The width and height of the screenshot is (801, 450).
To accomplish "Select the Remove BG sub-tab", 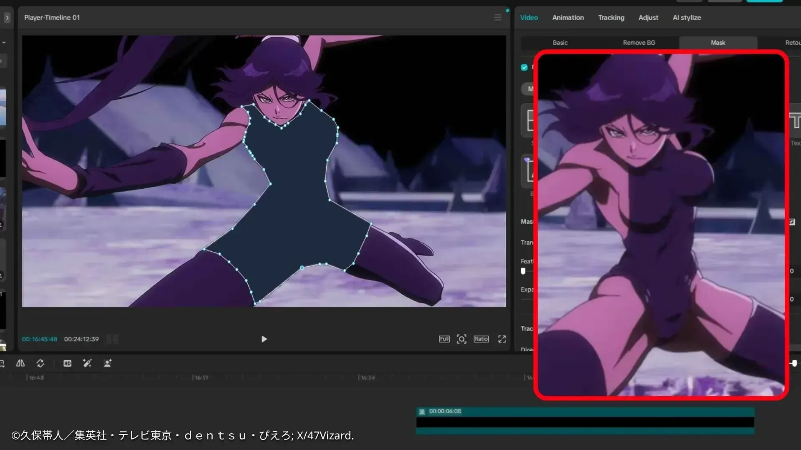I will (x=639, y=42).
